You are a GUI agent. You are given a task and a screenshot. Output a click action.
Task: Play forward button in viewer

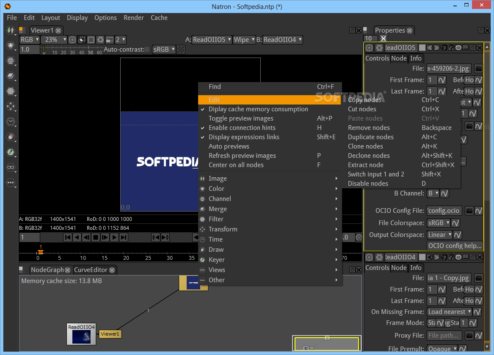[x=114, y=237]
